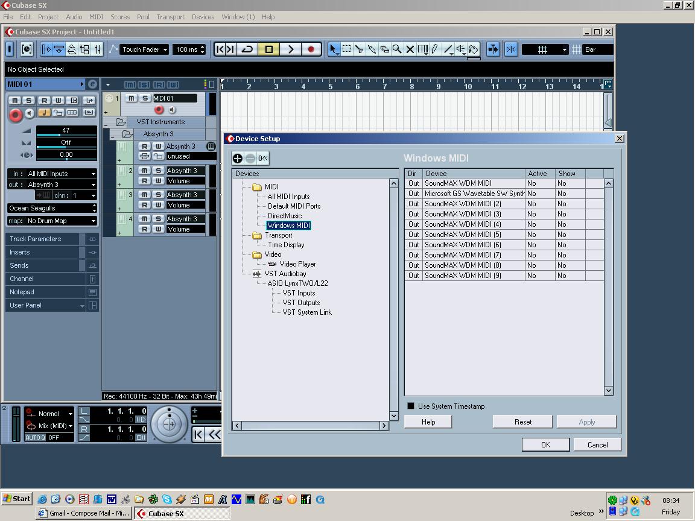Image resolution: width=695 pixels, height=521 pixels.
Task: Select the Mute X tool
Action: click(410, 49)
